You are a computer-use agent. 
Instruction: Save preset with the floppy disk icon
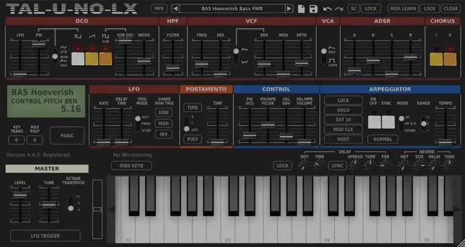click(314, 9)
